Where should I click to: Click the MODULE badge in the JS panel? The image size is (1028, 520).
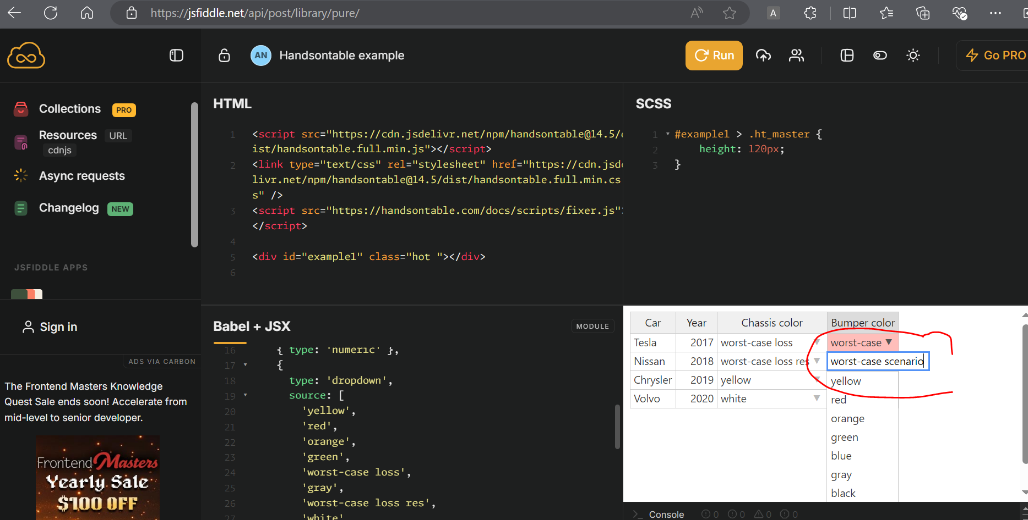click(592, 327)
